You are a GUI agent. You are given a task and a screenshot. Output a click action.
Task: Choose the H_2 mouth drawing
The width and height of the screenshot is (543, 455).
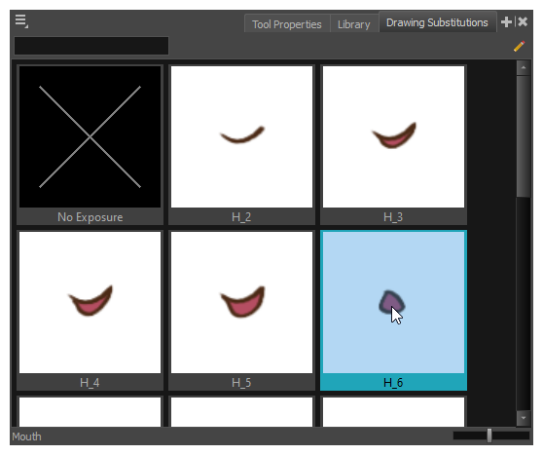click(x=241, y=144)
